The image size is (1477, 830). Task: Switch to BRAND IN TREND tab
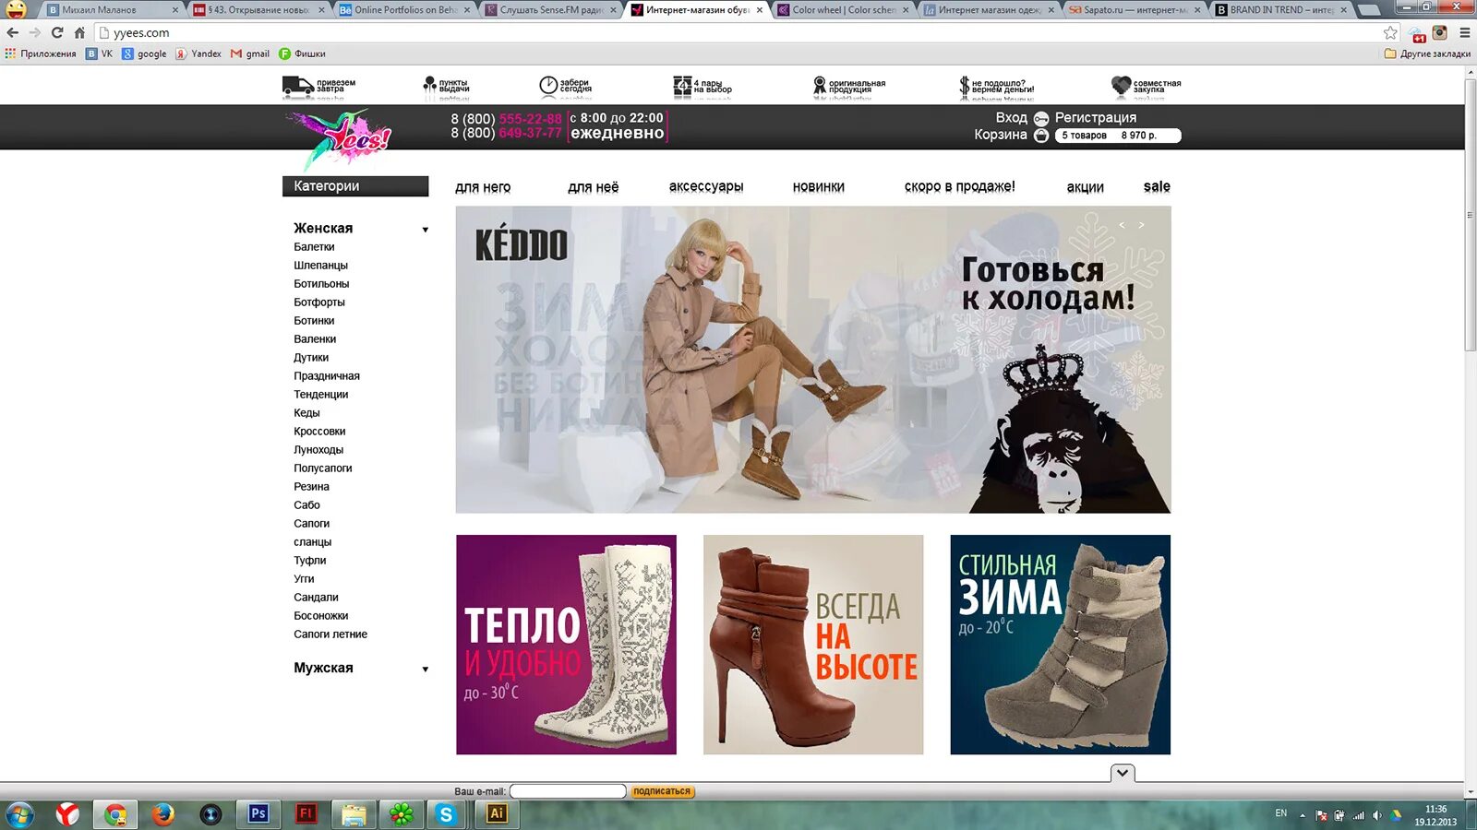[1280, 10]
